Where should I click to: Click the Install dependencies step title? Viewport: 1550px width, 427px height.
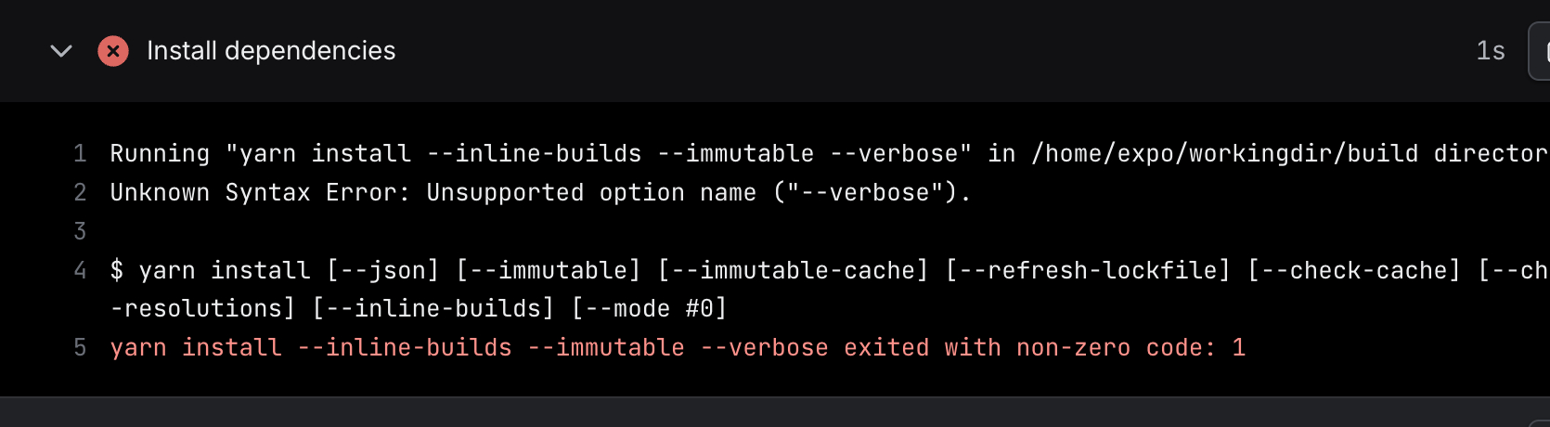tap(271, 51)
